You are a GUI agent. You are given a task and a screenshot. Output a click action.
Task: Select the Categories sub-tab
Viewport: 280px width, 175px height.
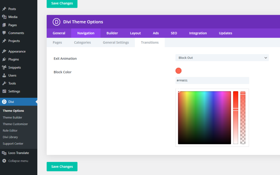click(x=82, y=43)
